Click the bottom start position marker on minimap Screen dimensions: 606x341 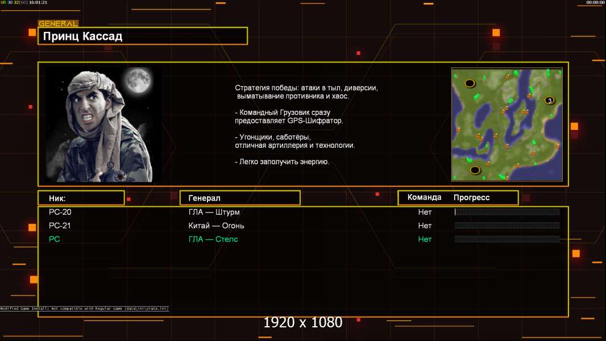[475, 170]
